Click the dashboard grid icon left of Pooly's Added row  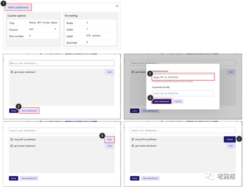pyautogui.click(x=133, y=139)
